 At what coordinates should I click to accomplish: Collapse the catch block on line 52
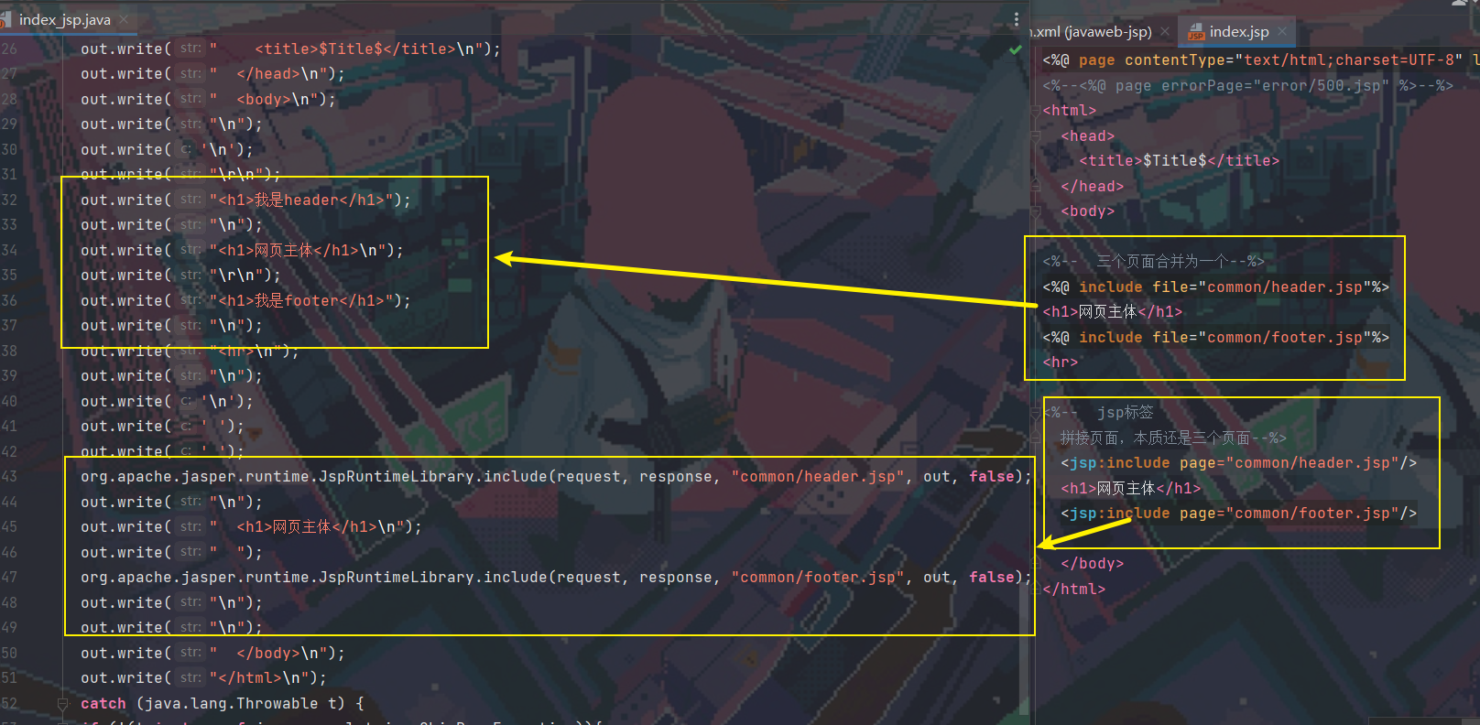63,704
